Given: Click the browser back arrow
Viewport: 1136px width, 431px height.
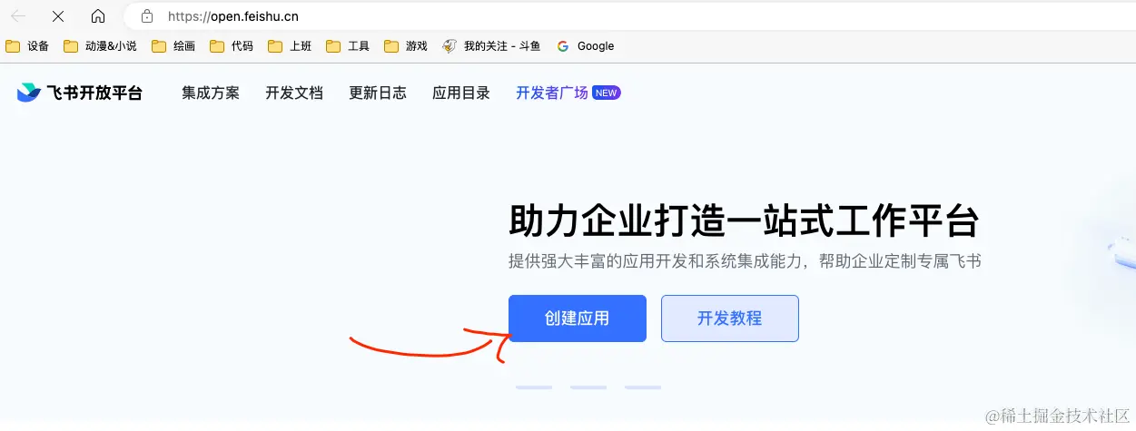Looking at the screenshot, I should (18, 16).
